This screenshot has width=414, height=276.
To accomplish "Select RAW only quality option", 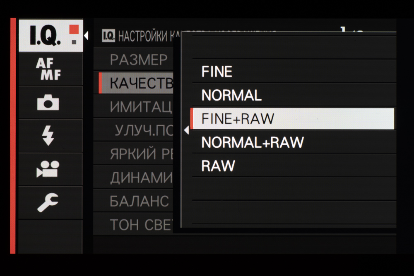I will pyautogui.click(x=218, y=166).
